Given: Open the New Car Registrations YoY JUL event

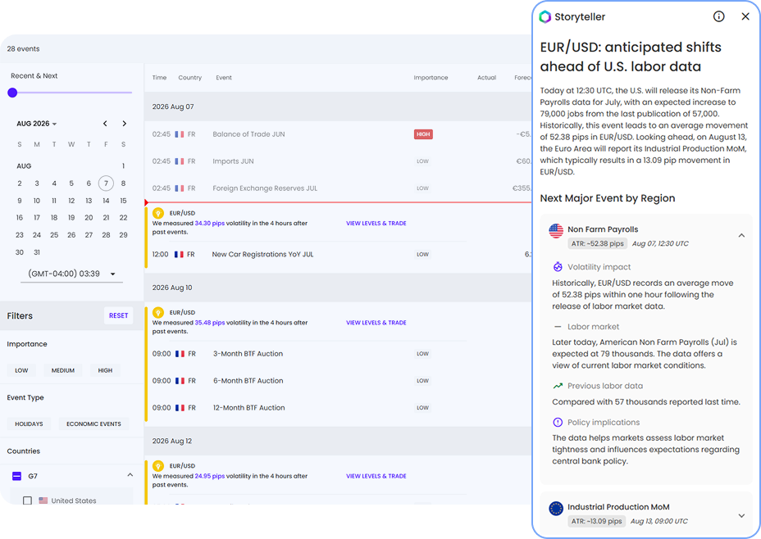Looking at the screenshot, I should [x=262, y=255].
